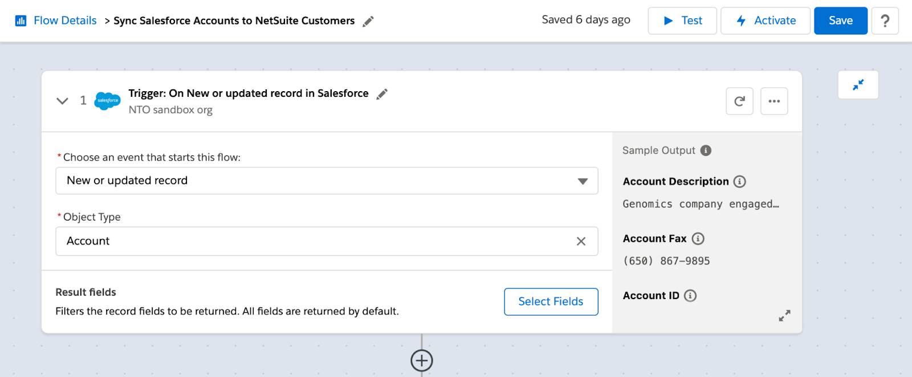Click the collapse arrows icon on canvas

(x=858, y=85)
